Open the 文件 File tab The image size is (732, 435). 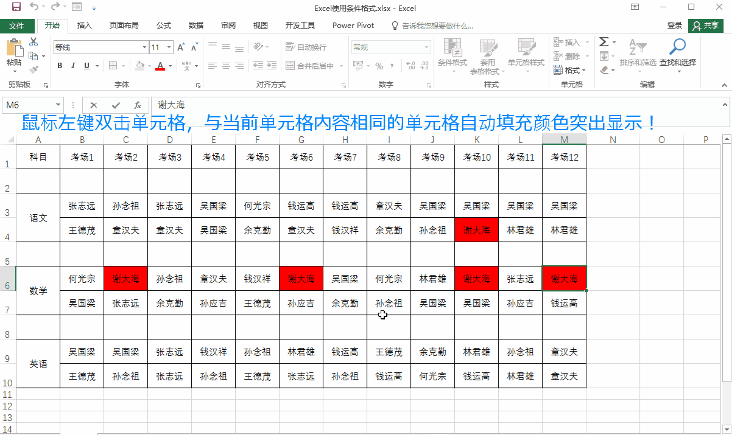[16, 26]
